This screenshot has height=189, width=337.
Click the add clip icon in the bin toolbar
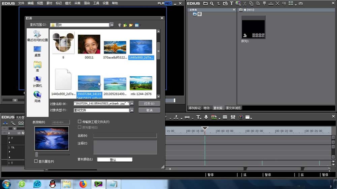(x=225, y=3)
